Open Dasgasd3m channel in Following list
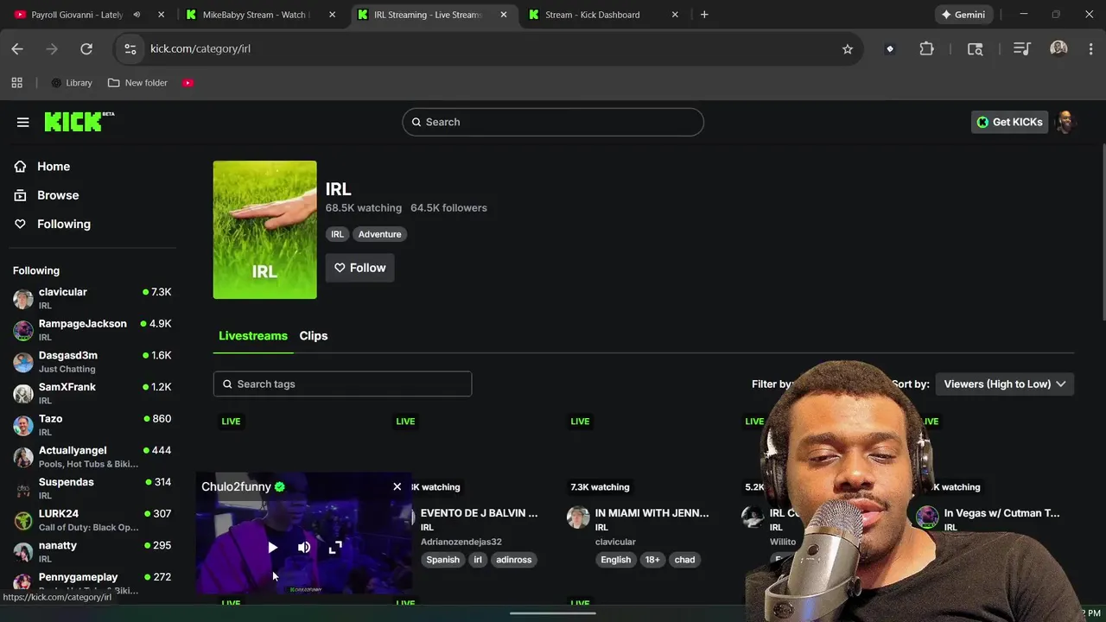Viewport: 1106px width, 622px height. (x=92, y=362)
